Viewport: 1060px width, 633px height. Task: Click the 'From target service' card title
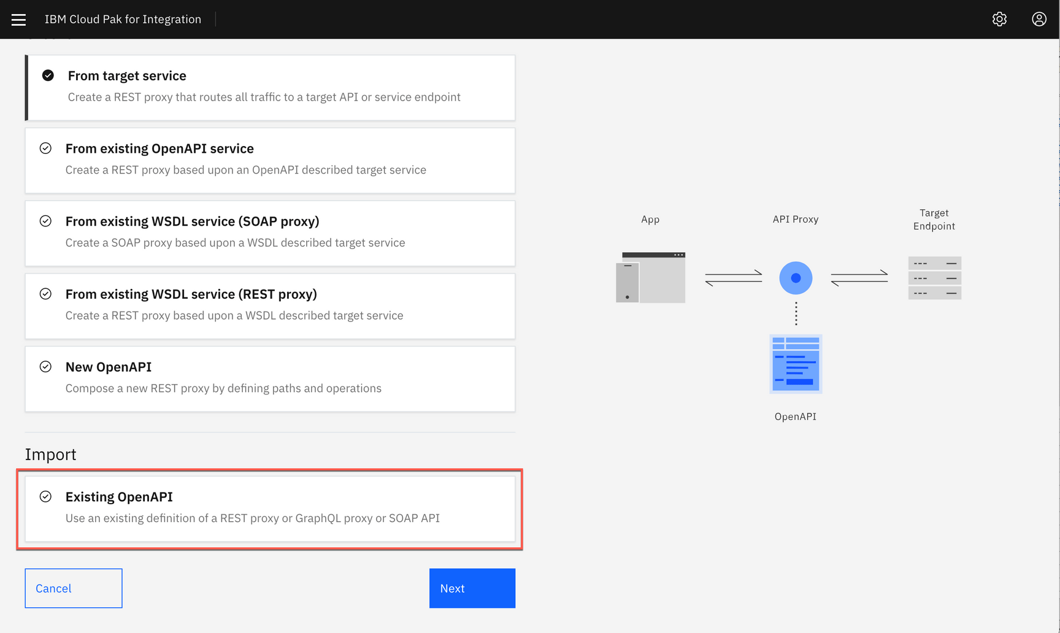point(127,75)
